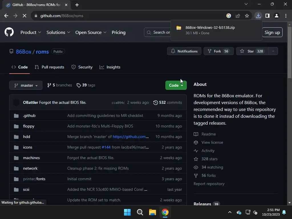The width and height of the screenshot is (292, 219).
Task: Open the 86Box owner link
Action: coord(24,52)
